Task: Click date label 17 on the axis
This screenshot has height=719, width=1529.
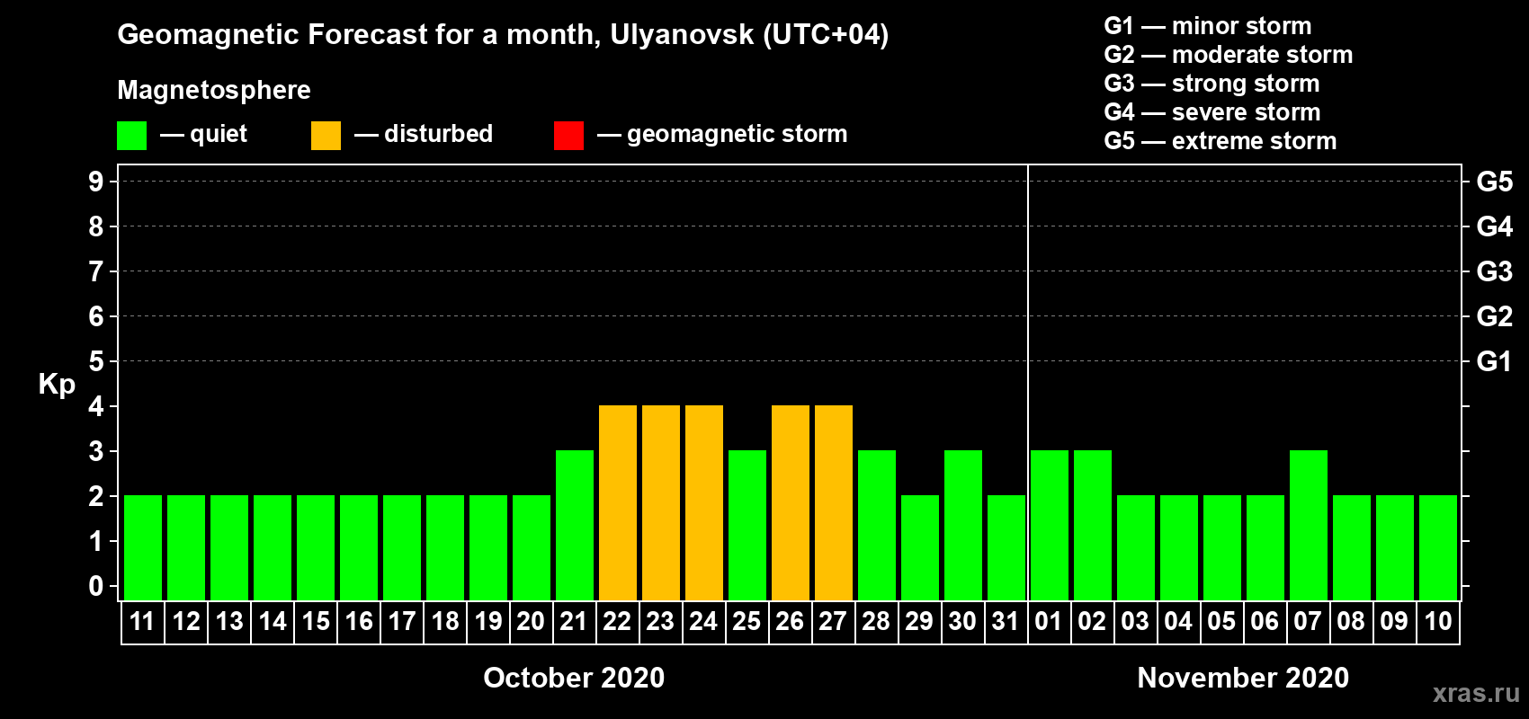Action: (x=402, y=621)
